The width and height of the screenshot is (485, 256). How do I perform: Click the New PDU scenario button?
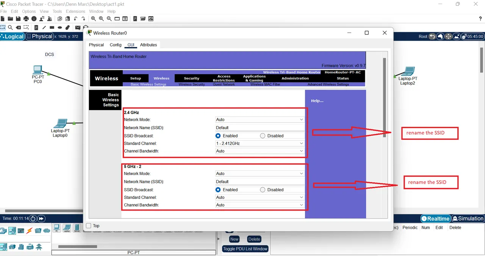pyautogui.click(x=234, y=239)
